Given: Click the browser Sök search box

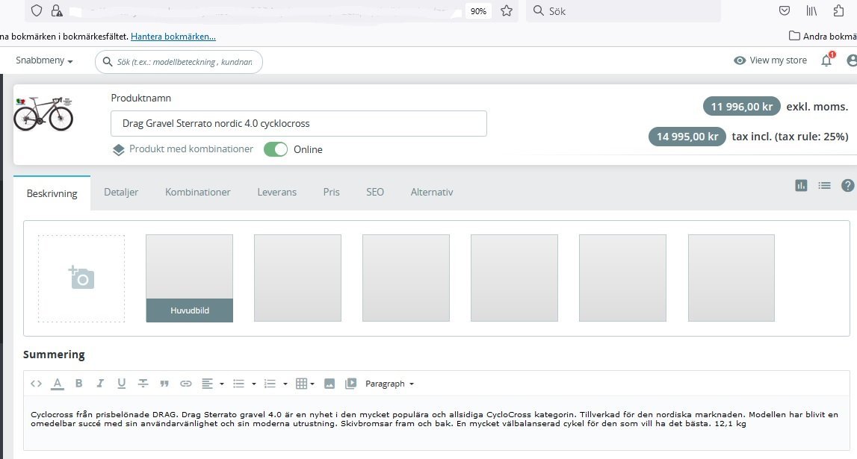Looking at the screenshot, I should (623, 11).
